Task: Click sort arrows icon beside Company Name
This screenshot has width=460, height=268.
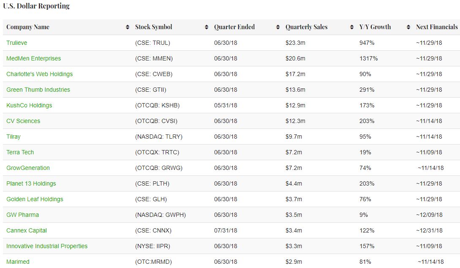Action: [x=128, y=27]
